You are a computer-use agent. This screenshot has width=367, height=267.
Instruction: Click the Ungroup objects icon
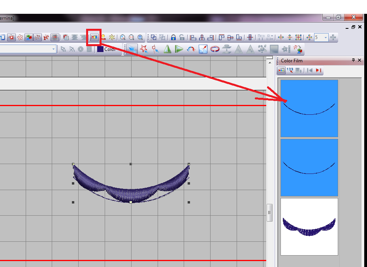pos(162,37)
